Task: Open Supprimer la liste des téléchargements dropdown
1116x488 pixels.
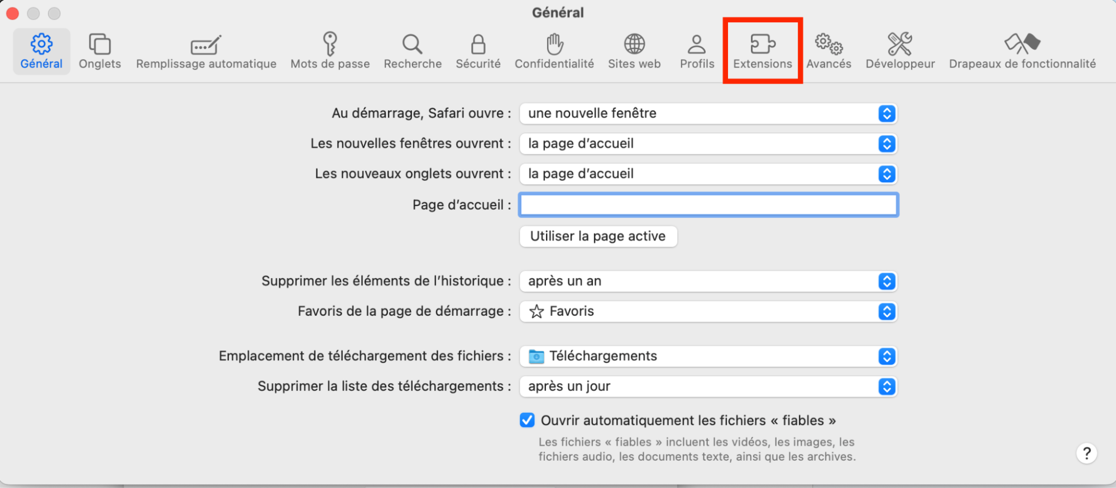Action: point(708,386)
